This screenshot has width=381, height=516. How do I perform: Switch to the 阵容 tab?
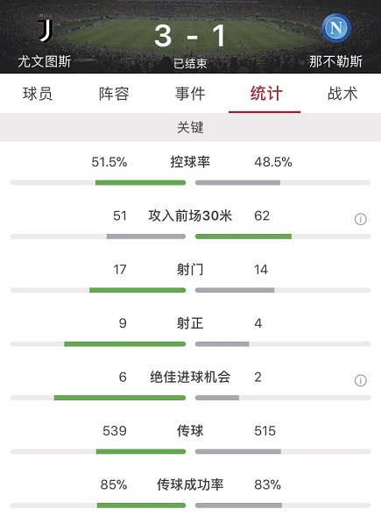point(114,94)
